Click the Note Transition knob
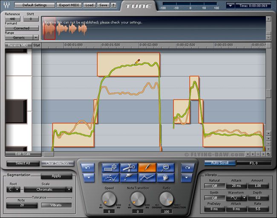 [138, 199]
